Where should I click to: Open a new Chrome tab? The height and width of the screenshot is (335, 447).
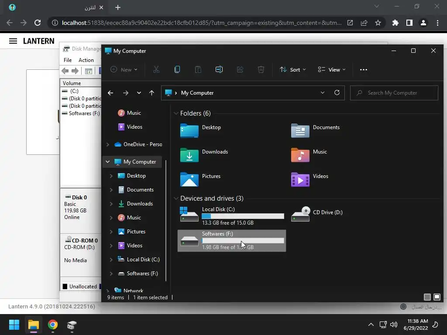click(x=118, y=7)
